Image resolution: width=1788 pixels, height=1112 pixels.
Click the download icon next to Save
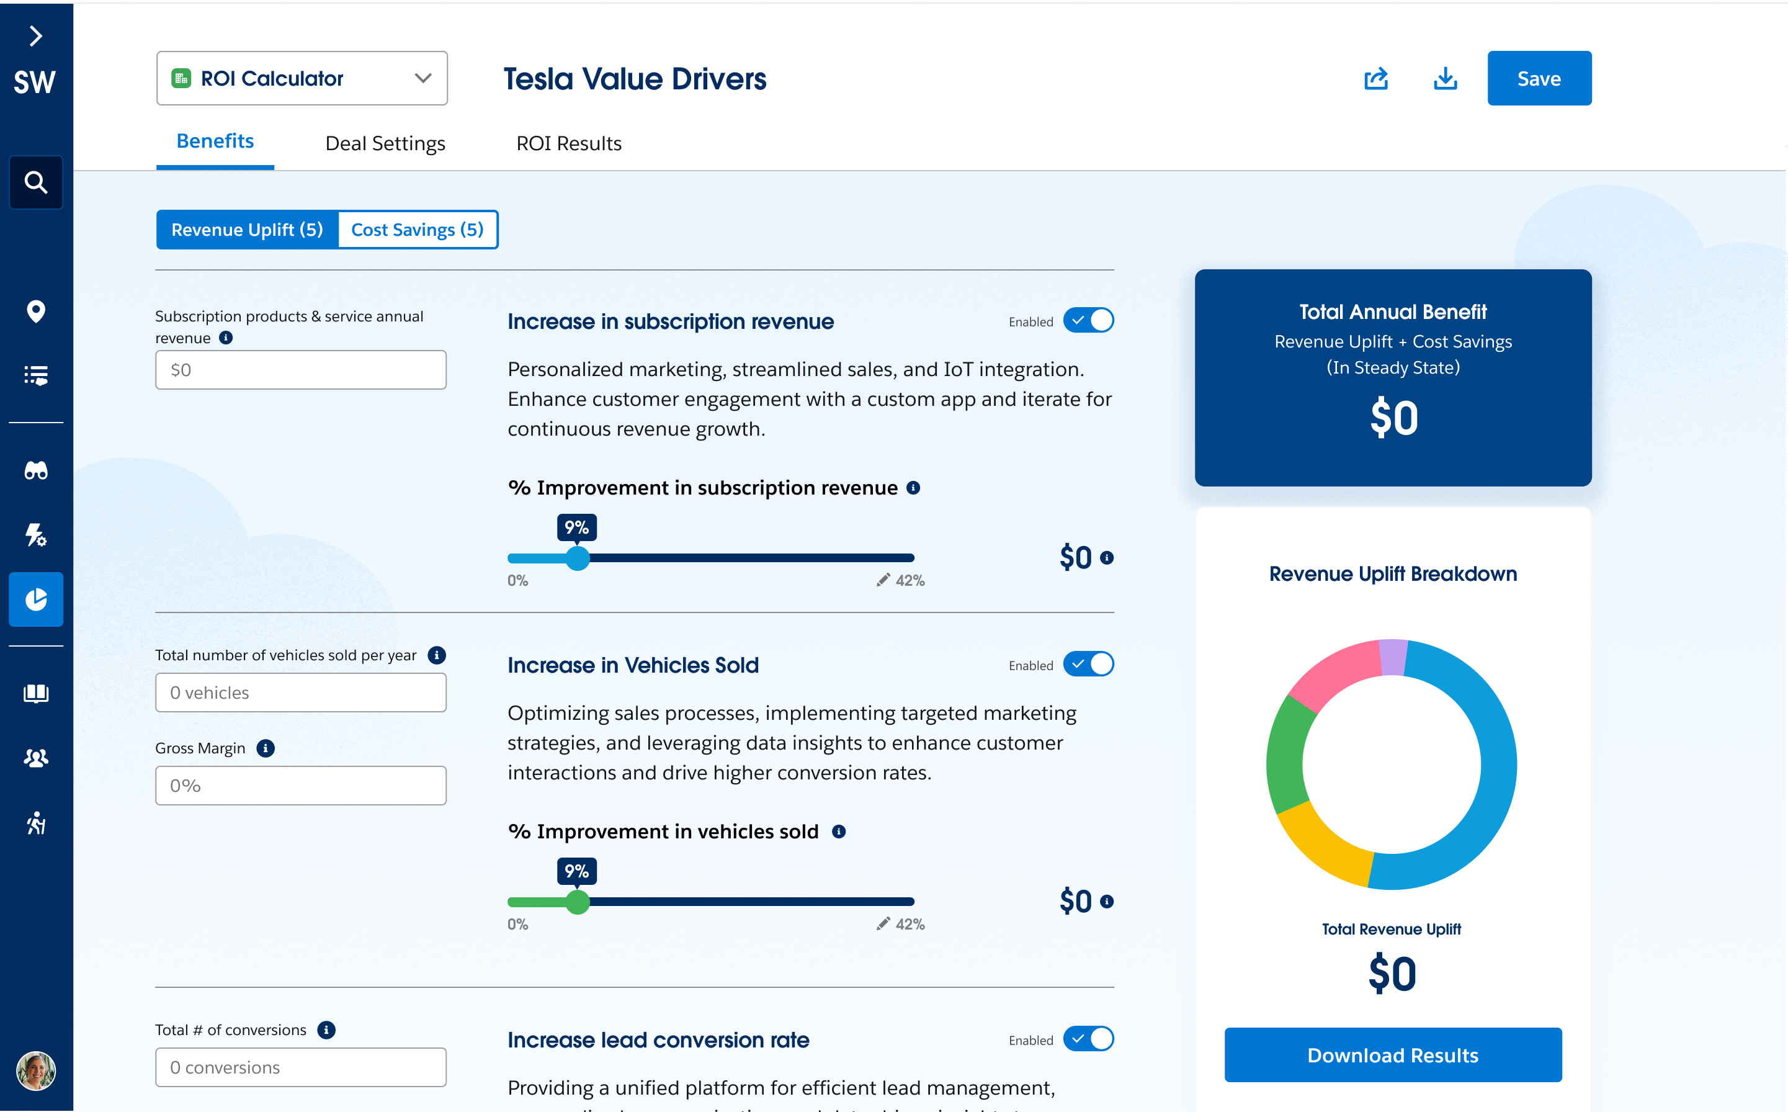1446,78
